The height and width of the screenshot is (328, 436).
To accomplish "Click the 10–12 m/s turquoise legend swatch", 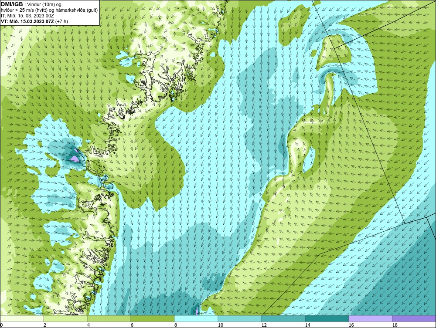I will click(240, 318).
